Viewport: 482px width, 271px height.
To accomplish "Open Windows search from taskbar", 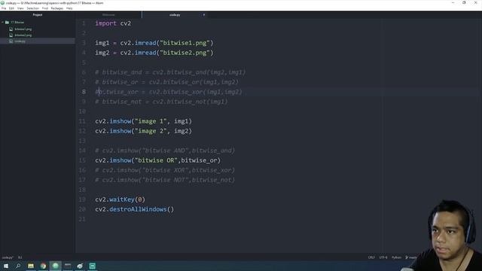I will tap(18, 266).
